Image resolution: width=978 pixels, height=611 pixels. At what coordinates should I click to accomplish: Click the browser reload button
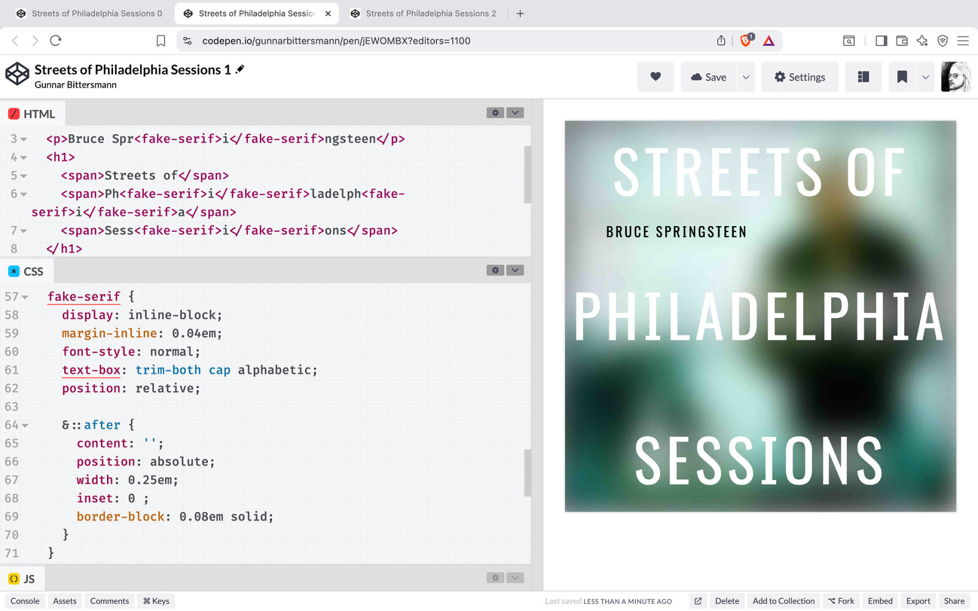(56, 41)
